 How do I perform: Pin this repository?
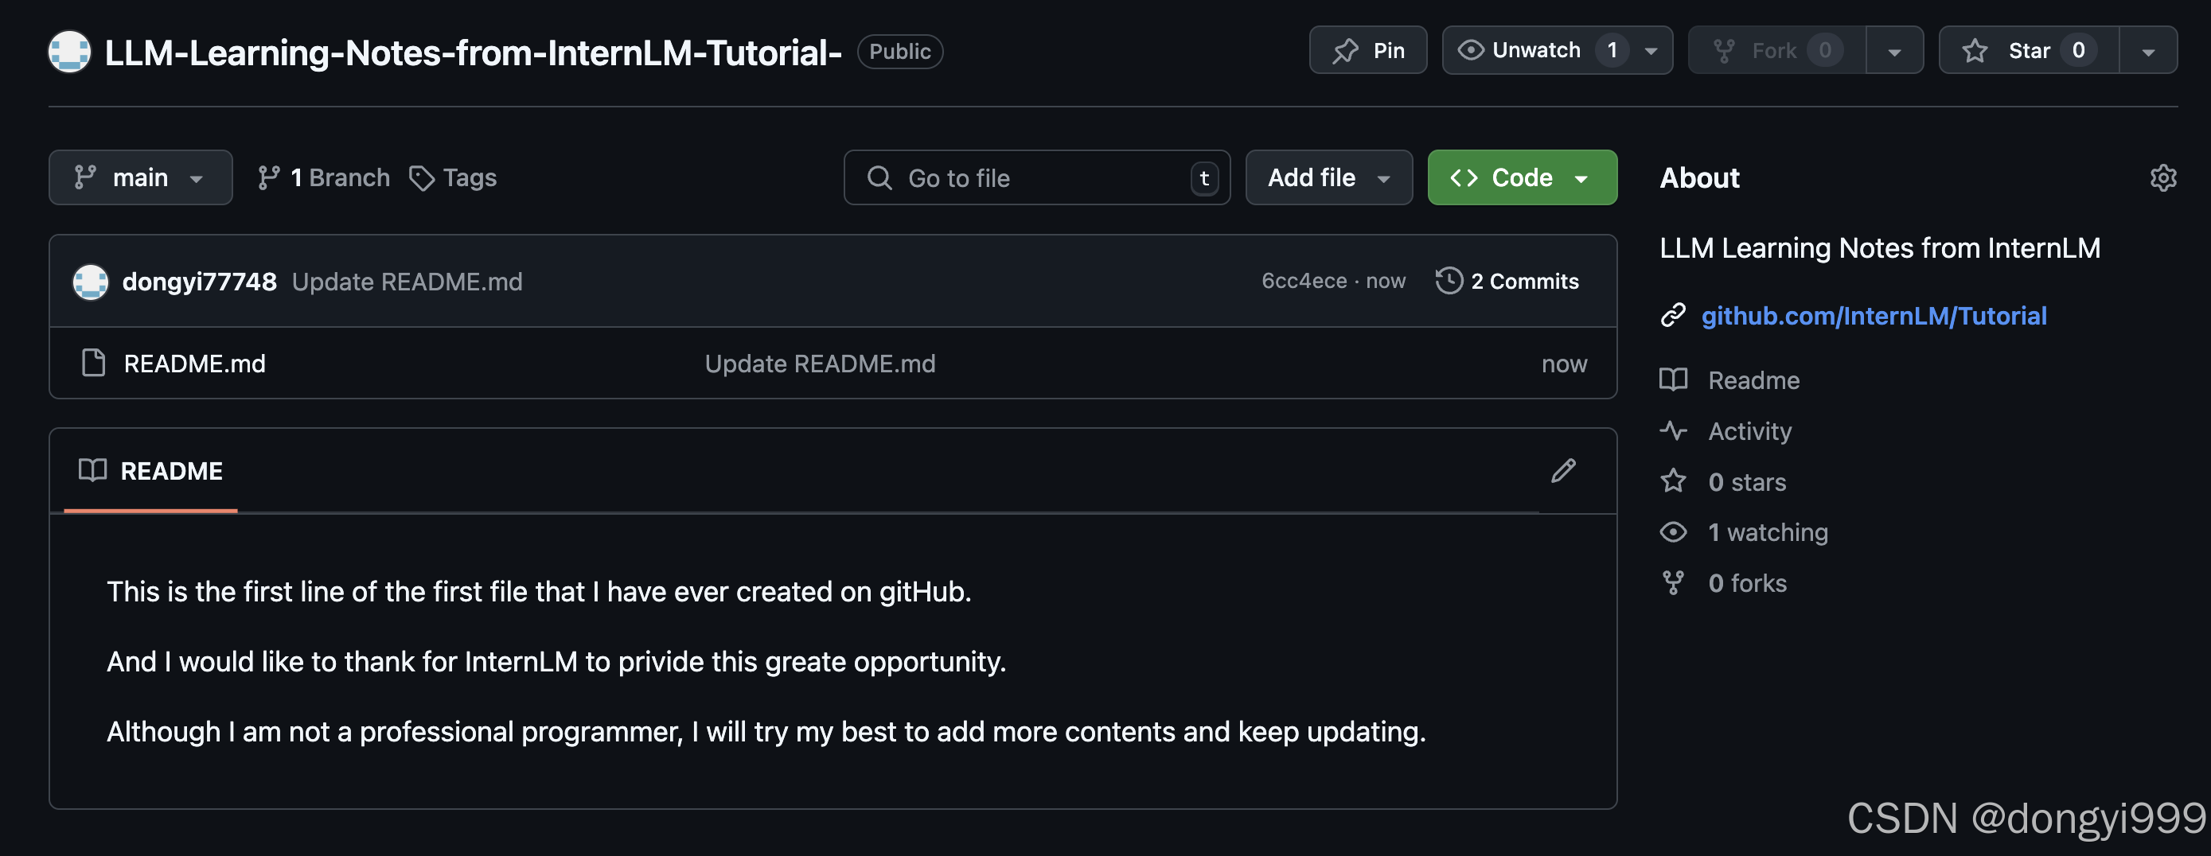(1368, 51)
